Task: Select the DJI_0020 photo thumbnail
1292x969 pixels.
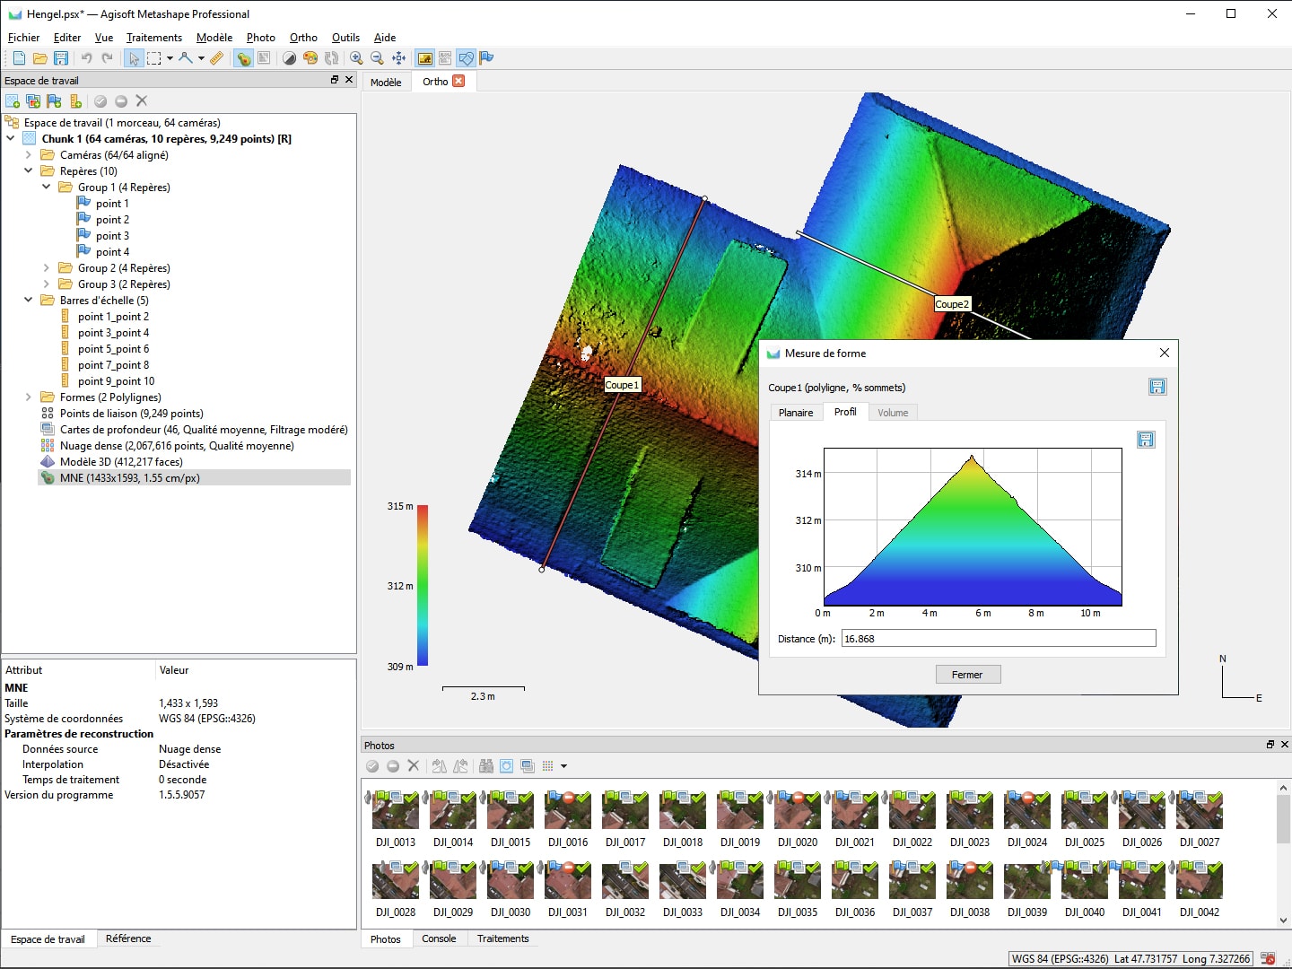Action: coord(798,810)
